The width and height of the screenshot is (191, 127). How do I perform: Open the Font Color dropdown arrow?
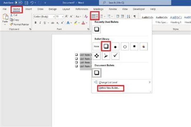[x=86, y=23]
